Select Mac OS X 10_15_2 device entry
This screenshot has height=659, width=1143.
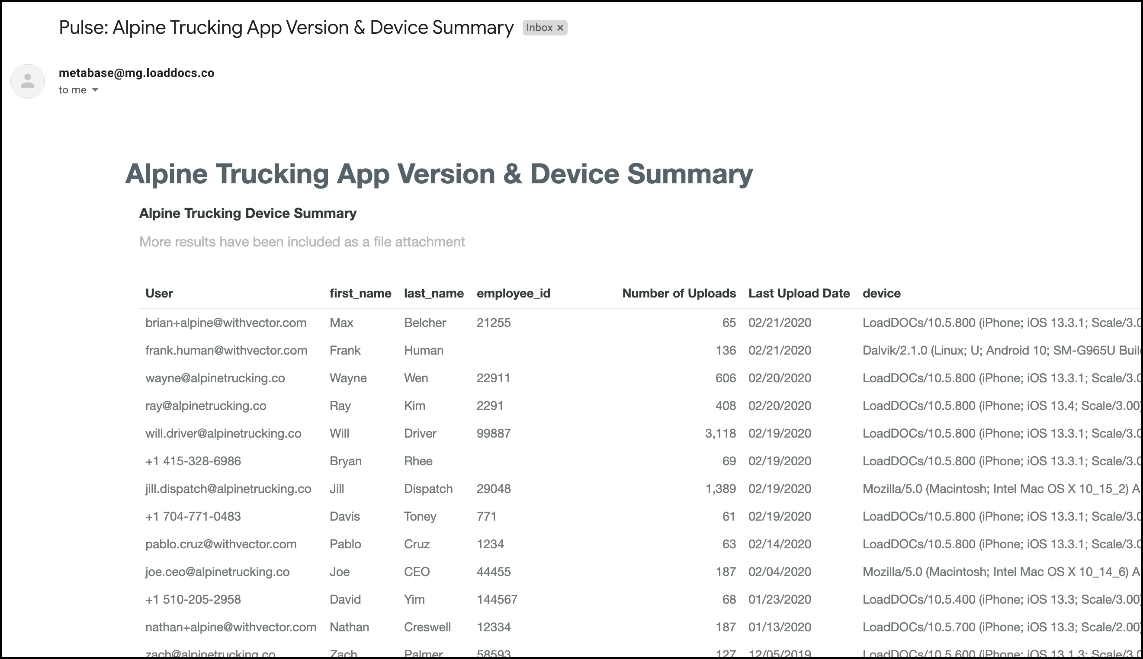(x=1001, y=489)
